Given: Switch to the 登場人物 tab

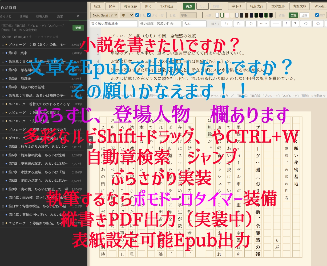Looking at the screenshot, I should [42, 16].
